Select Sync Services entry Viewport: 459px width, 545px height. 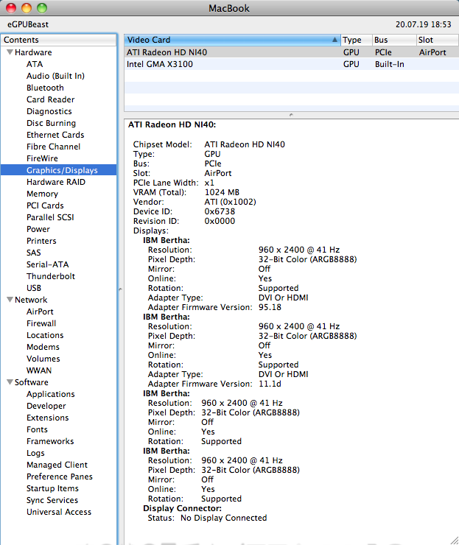coord(52,500)
